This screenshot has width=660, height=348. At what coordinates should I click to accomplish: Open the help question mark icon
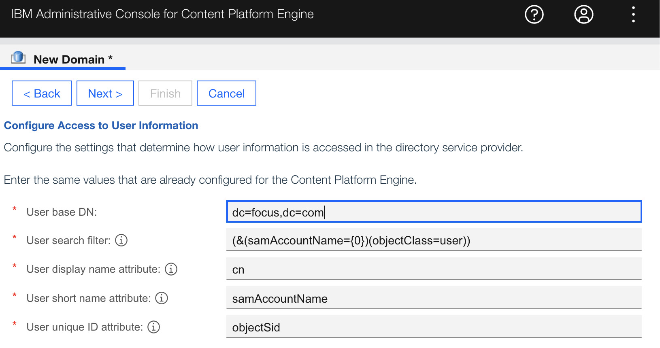coord(534,15)
